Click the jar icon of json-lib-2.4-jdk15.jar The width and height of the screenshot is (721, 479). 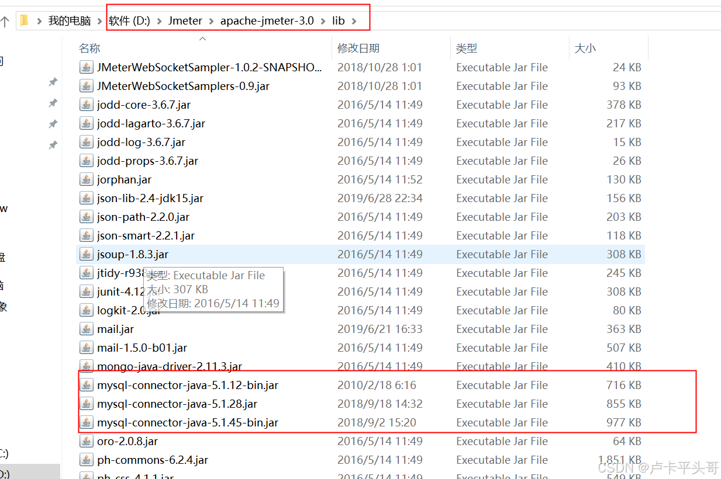[x=87, y=198]
